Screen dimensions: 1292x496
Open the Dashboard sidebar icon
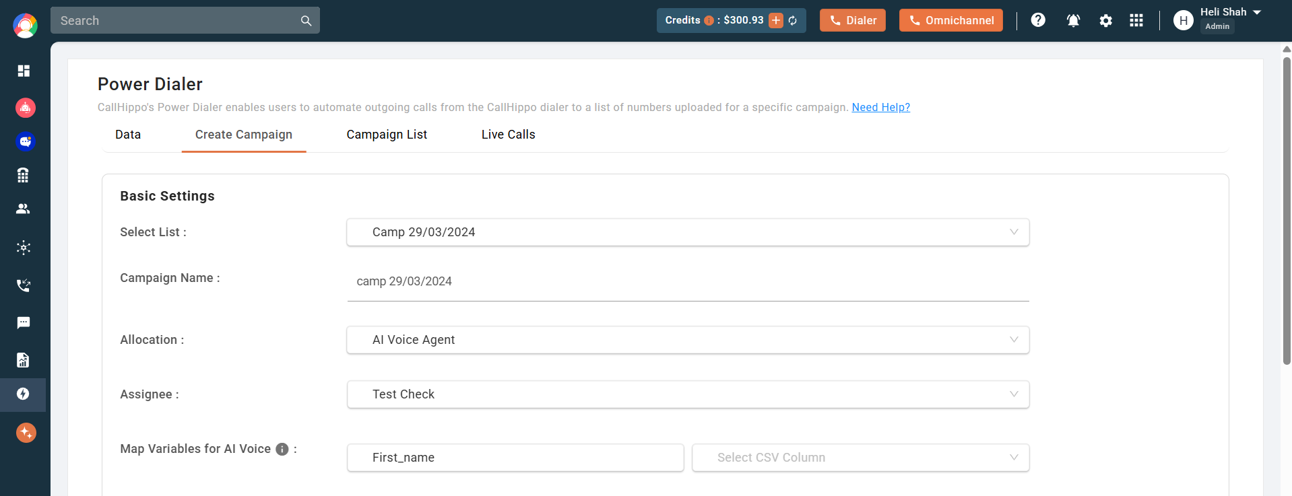coord(24,71)
